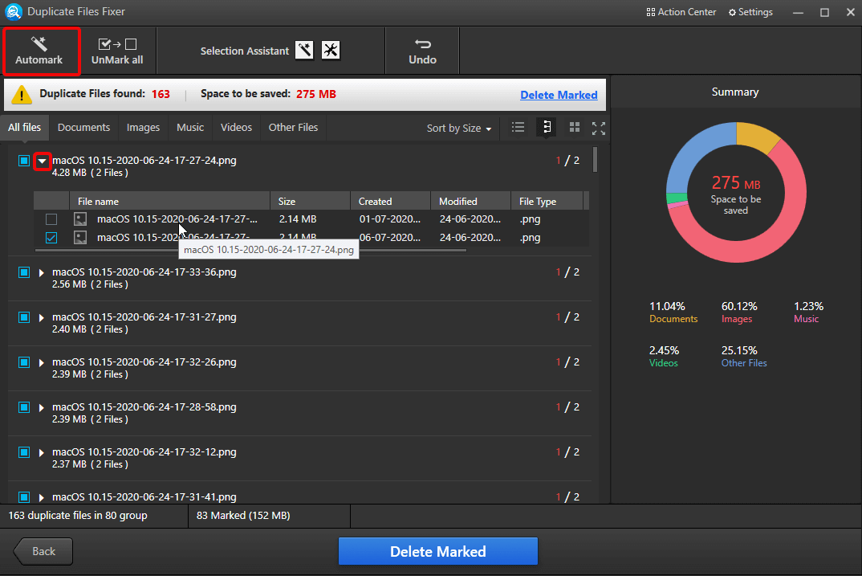Image resolution: width=862 pixels, height=576 pixels.
Task: Toggle group checkbox for macOS 10.15-2020-06-24-17-32-26.png
Action: [x=23, y=362]
